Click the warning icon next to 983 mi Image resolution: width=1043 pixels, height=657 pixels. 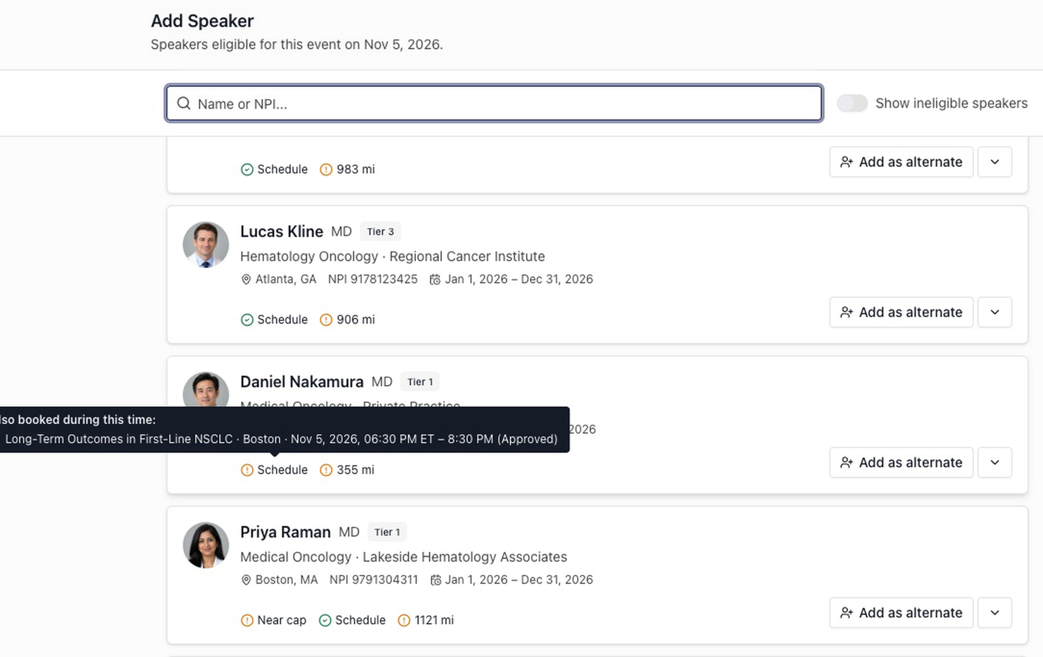coord(326,170)
